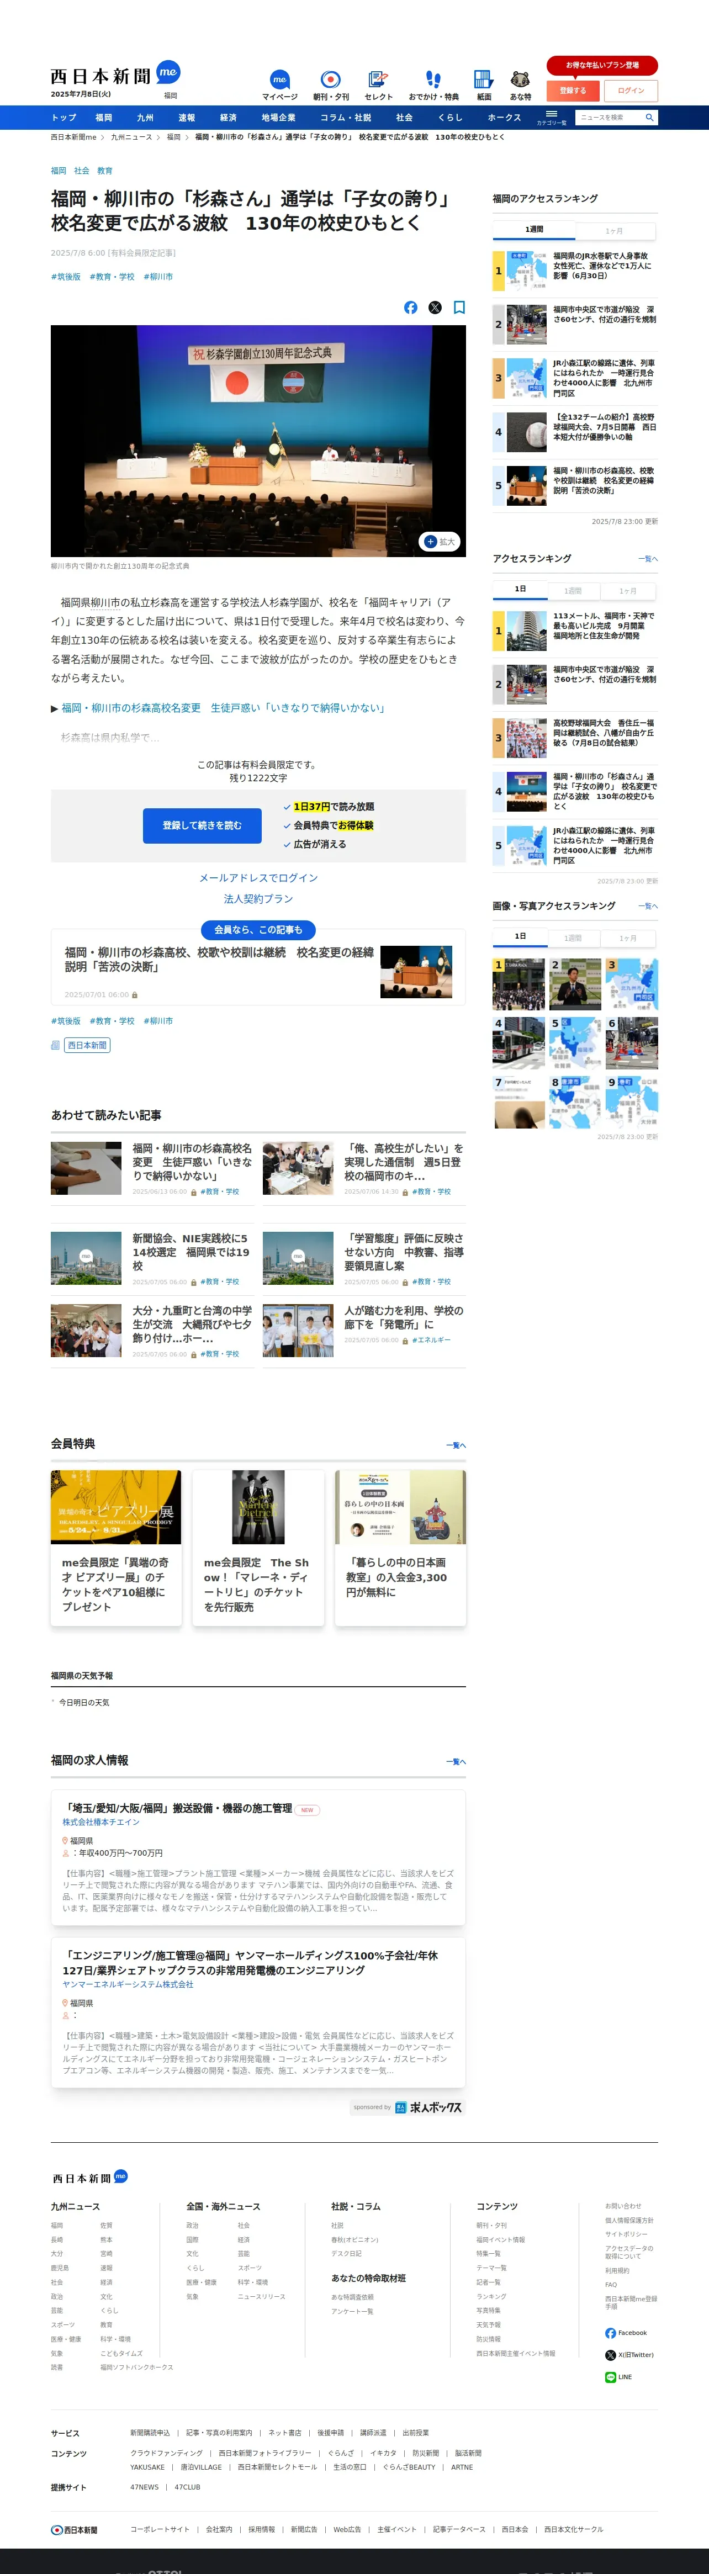Select ホークス in the navigation bar
The width and height of the screenshot is (709, 2574).
point(504,118)
